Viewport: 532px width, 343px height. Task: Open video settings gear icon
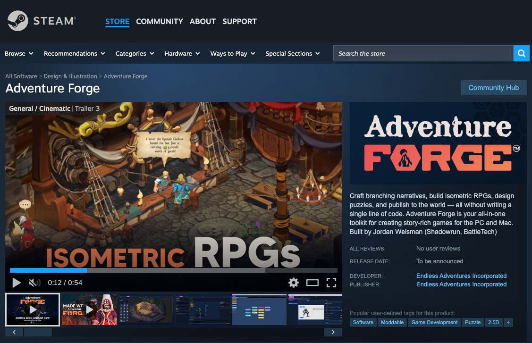[294, 282]
